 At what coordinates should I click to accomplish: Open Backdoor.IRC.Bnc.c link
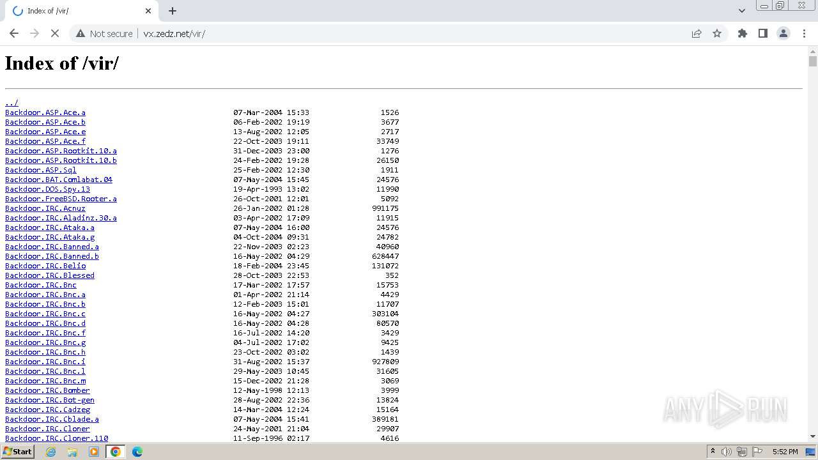click(x=45, y=314)
